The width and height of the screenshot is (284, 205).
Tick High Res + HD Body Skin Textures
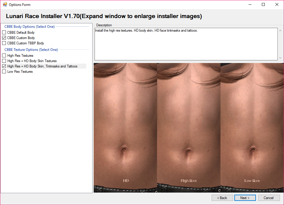pos(4,61)
